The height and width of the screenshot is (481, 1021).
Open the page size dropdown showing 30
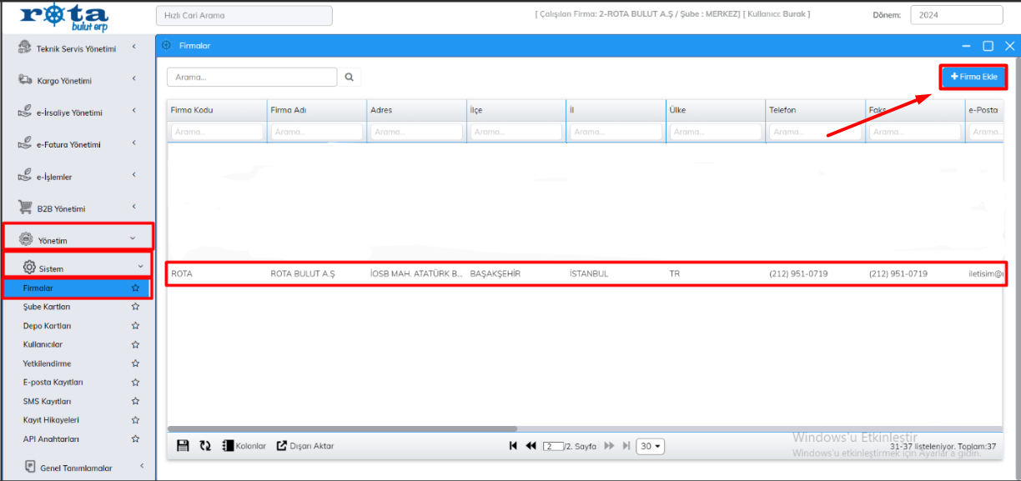[x=650, y=447]
